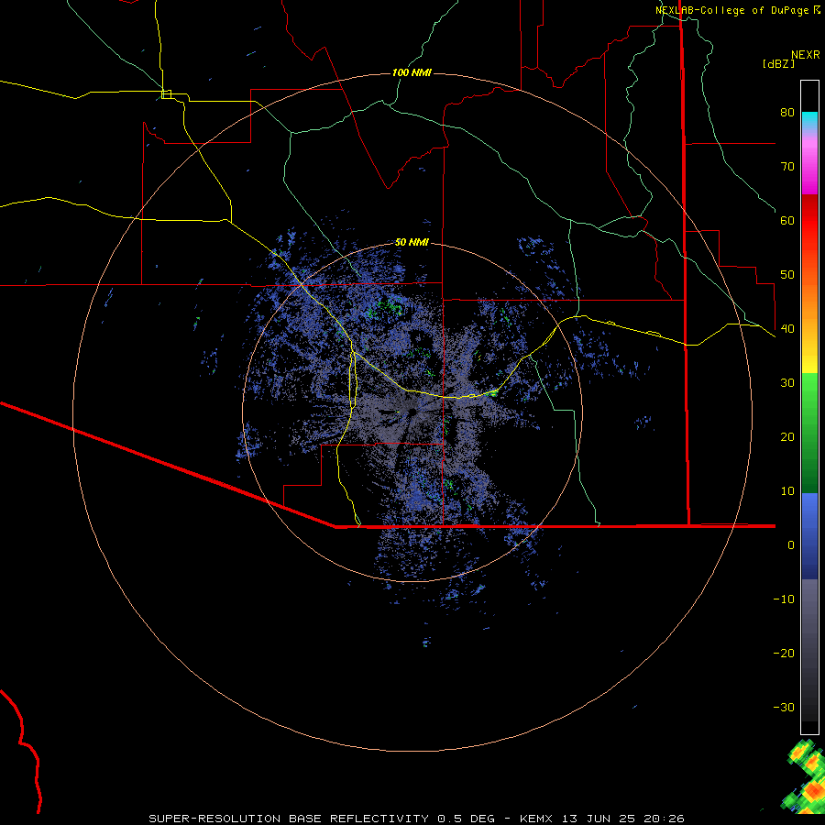Click the 80 dBZ scale value
This screenshot has width=825, height=825.
tap(787, 112)
